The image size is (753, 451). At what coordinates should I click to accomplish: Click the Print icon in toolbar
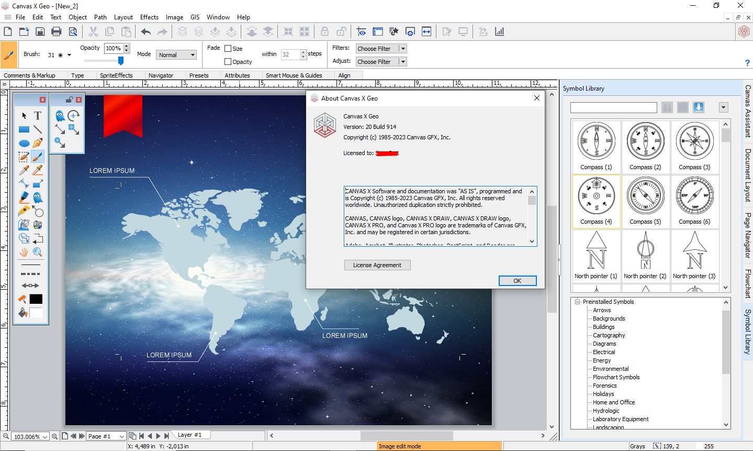[x=57, y=32]
